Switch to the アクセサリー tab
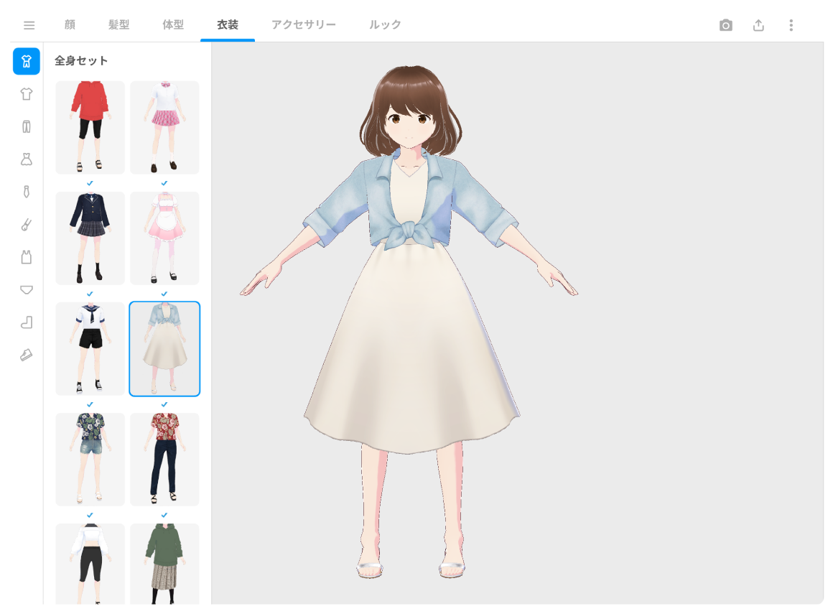Viewport: 833px width, 614px height. point(303,24)
